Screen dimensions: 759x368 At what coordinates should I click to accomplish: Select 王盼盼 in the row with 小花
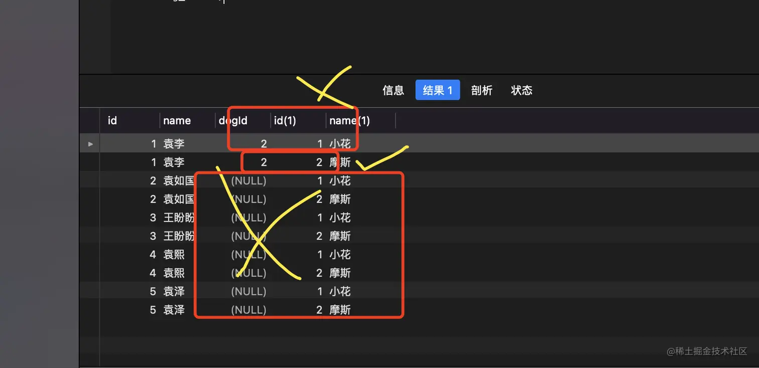click(179, 218)
